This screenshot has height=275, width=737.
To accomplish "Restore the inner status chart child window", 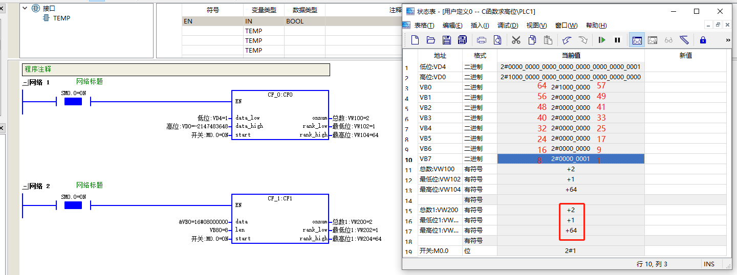I will pyautogui.click(x=718, y=25).
